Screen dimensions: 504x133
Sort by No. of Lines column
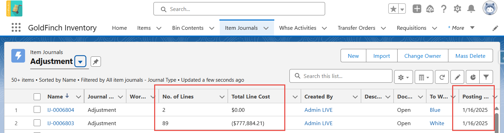tap(178, 97)
